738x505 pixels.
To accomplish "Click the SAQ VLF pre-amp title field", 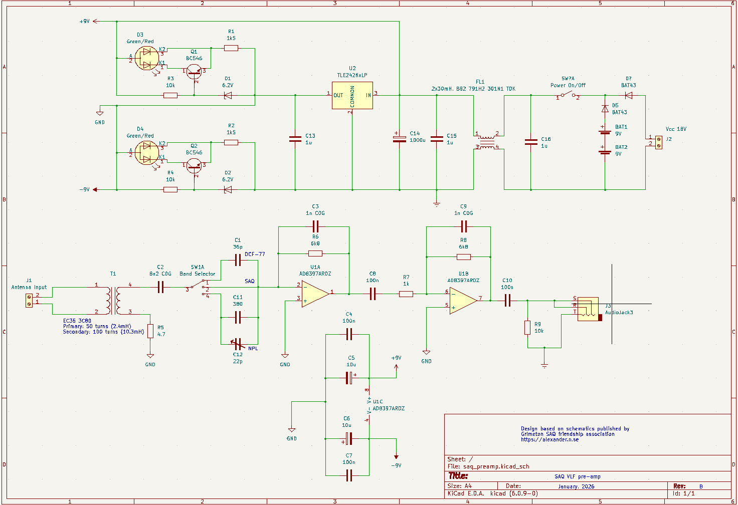I will click(577, 476).
